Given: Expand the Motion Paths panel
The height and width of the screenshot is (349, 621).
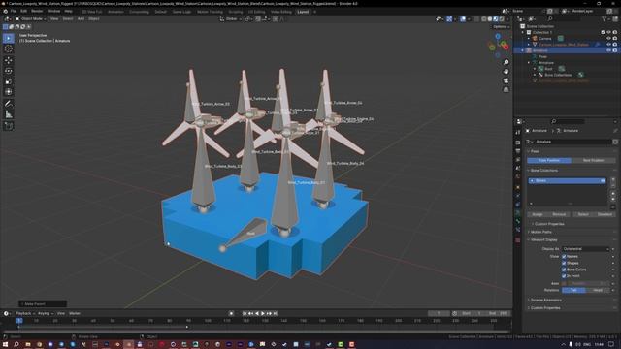Looking at the screenshot, I should [x=541, y=232].
